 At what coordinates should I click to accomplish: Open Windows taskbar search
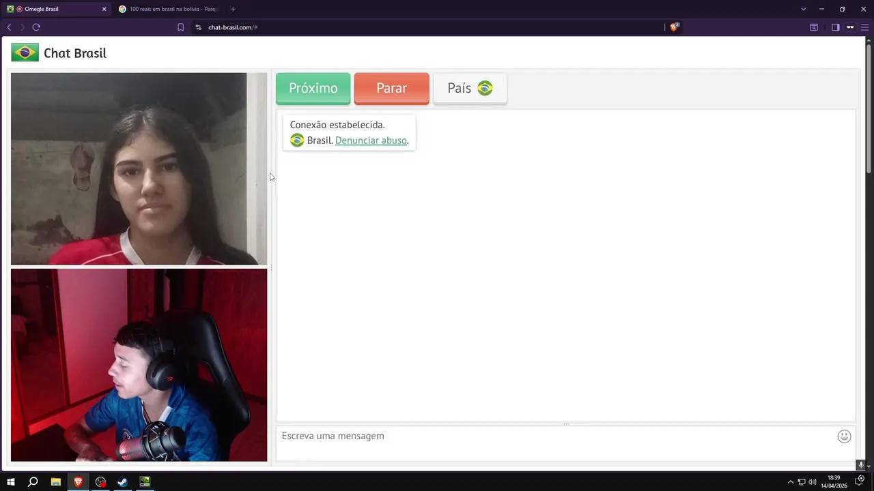click(x=33, y=482)
